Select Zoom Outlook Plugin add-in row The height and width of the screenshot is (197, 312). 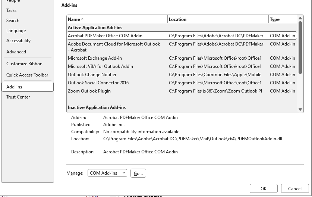[x=89, y=91]
